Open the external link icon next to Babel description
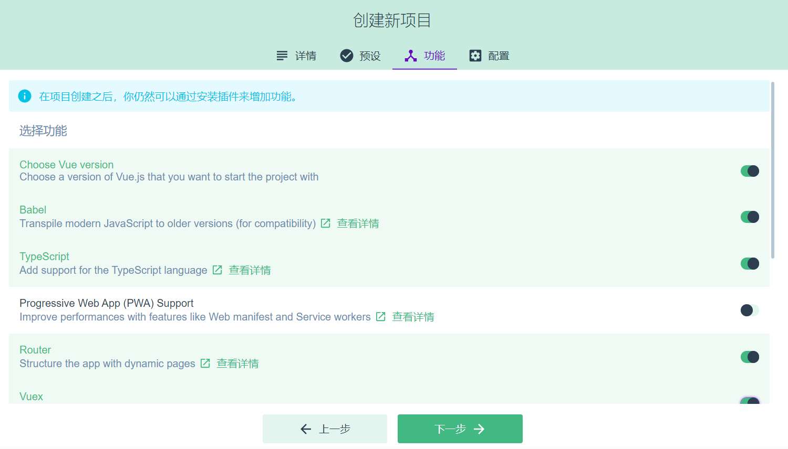Image resolution: width=788 pixels, height=449 pixels. click(325, 223)
